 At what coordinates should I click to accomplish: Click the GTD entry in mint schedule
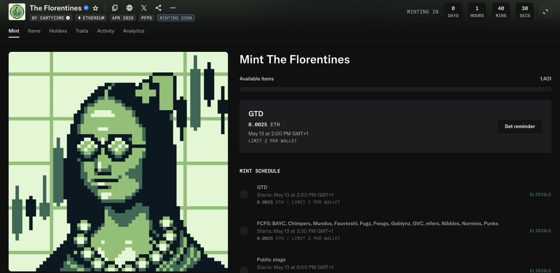(262, 187)
